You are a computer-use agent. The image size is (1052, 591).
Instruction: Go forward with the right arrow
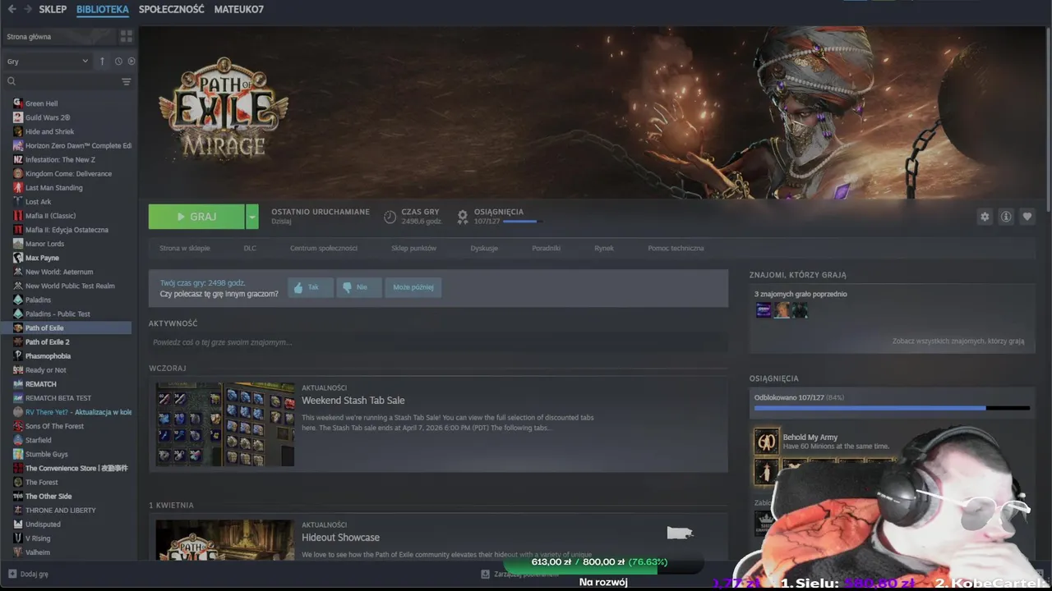click(27, 9)
